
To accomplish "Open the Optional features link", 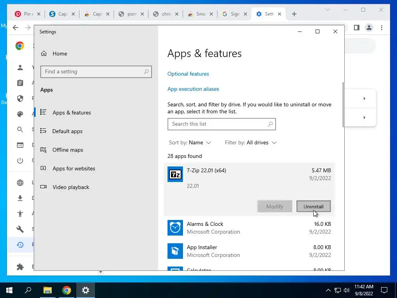I will click(188, 74).
